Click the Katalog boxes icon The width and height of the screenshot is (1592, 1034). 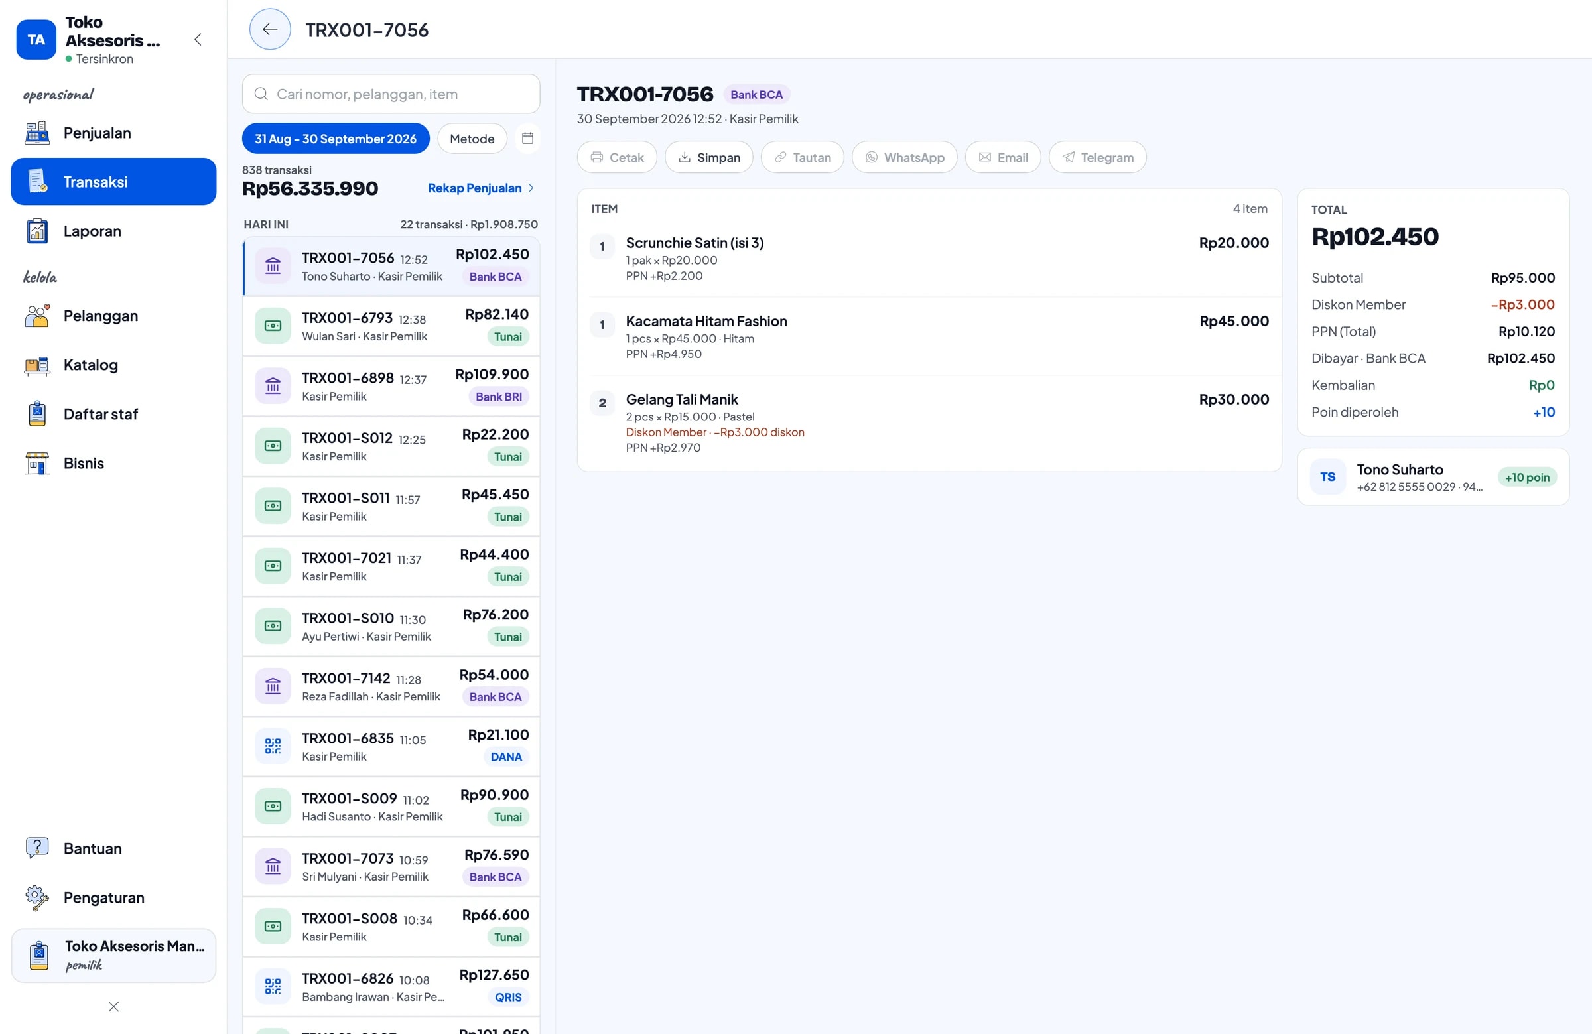click(37, 365)
